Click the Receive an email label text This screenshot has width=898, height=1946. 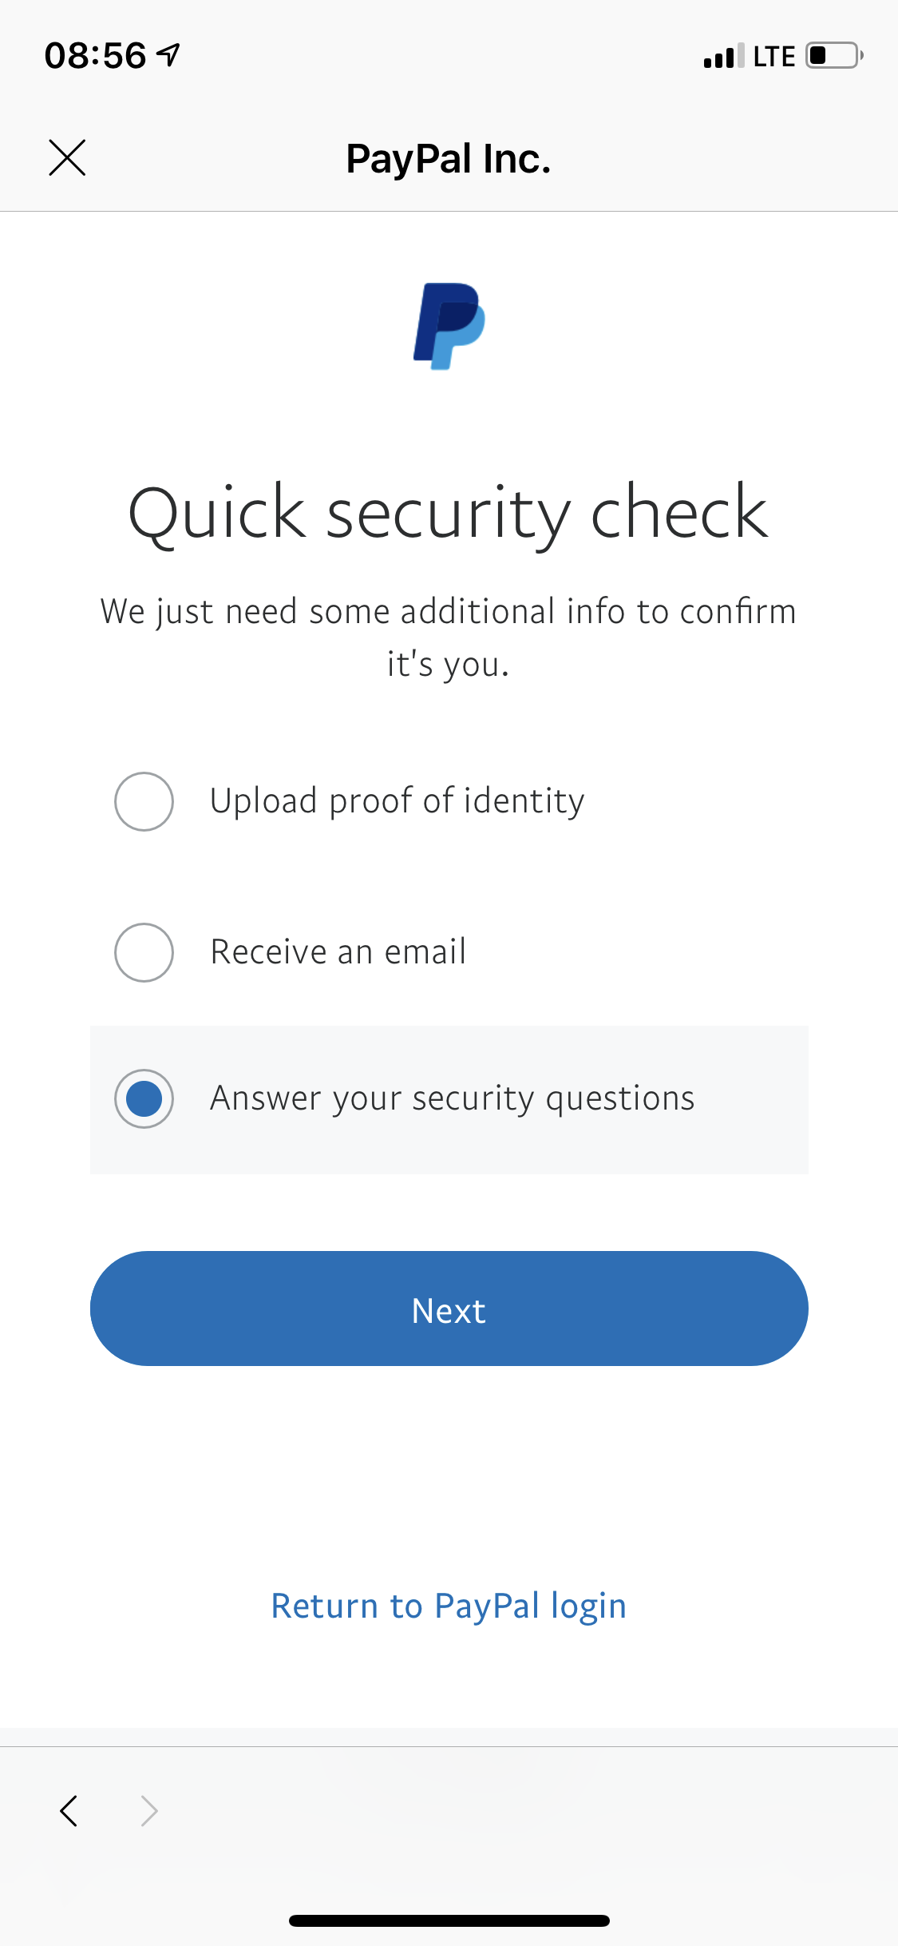coord(338,952)
